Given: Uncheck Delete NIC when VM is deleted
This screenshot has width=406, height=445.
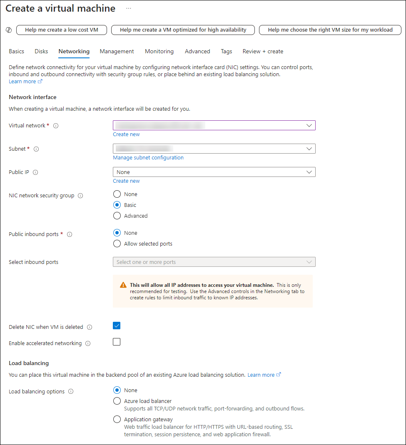Looking at the screenshot, I should [117, 326].
